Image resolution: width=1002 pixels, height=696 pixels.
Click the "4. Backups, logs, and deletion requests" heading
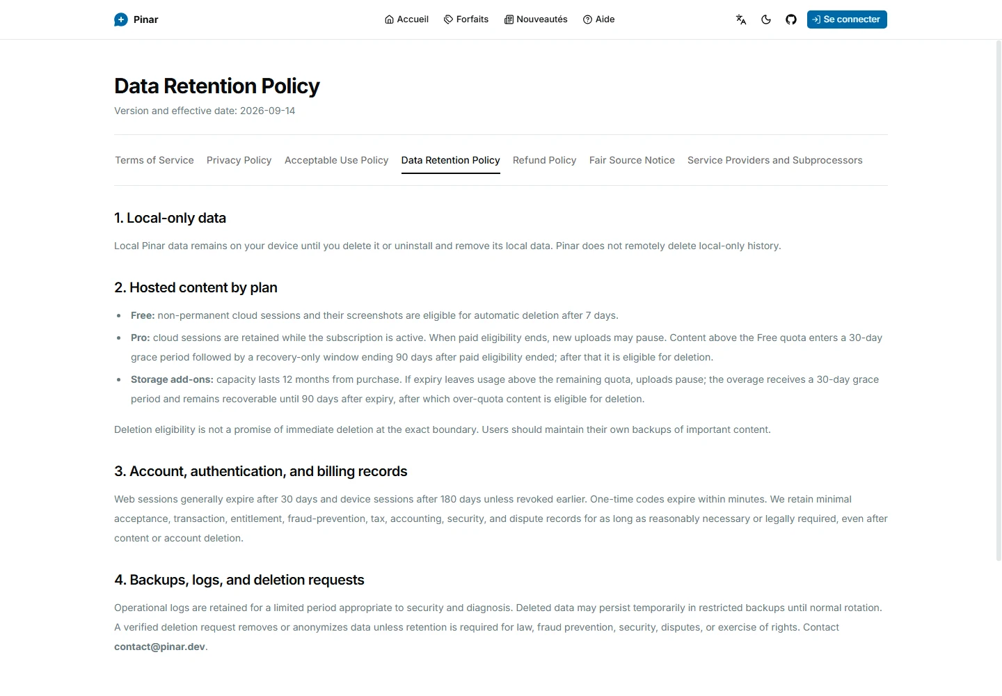[239, 580]
